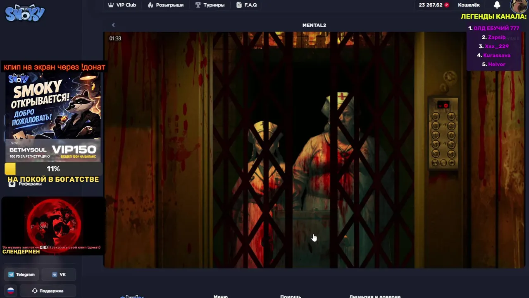529x298 pixels.
Task: Click the flame icon beside Розыгрыши
Action: pos(150,5)
